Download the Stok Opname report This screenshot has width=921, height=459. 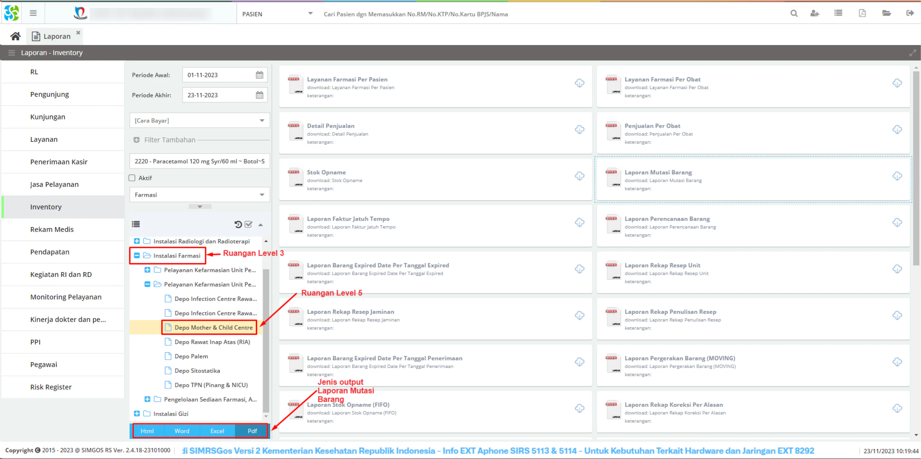[x=580, y=176]
